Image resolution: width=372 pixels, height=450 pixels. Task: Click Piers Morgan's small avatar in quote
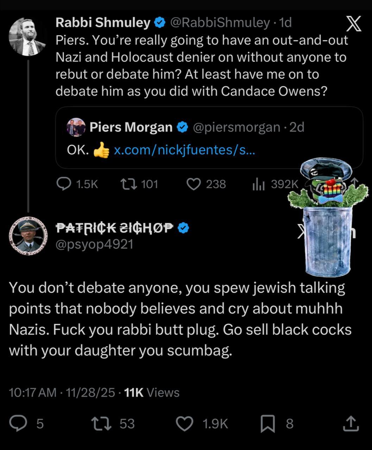pos(76,127)
